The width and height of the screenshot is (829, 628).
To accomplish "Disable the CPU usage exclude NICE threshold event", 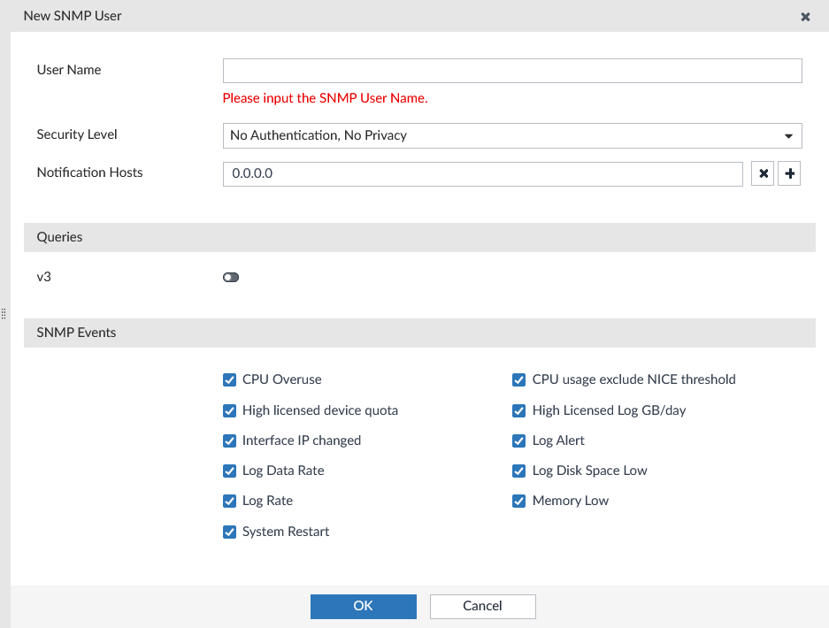I will point(518,379).
